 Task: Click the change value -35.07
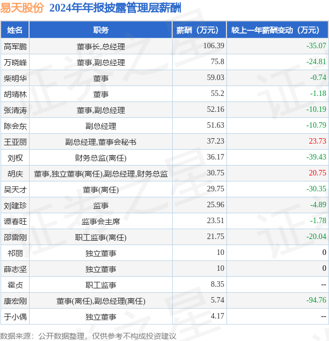(x=316, y=46)
